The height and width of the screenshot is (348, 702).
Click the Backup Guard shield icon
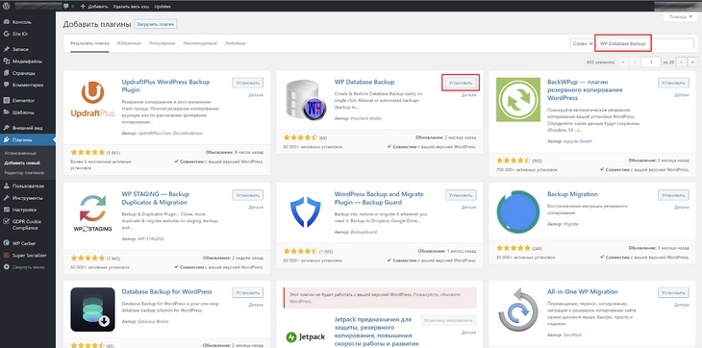pos(306,212)
